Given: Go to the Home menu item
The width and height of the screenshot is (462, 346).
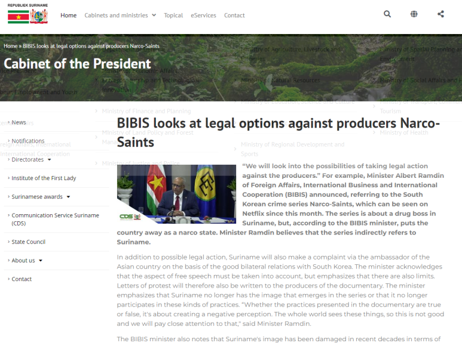Looking at the screenshot, I should tap(68, 16).
